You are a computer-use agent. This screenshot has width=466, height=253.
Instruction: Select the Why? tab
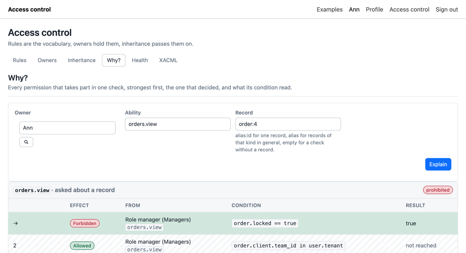click(x=114, y=60)
